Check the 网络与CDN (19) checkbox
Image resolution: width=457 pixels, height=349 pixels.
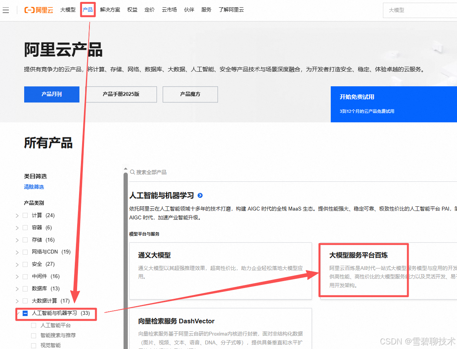[x=25, y=252]
